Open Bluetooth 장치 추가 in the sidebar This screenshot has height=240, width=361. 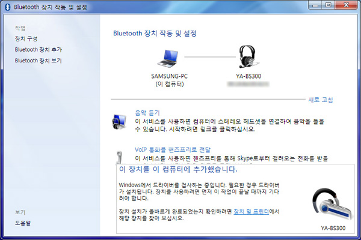(x=39, y=50)
